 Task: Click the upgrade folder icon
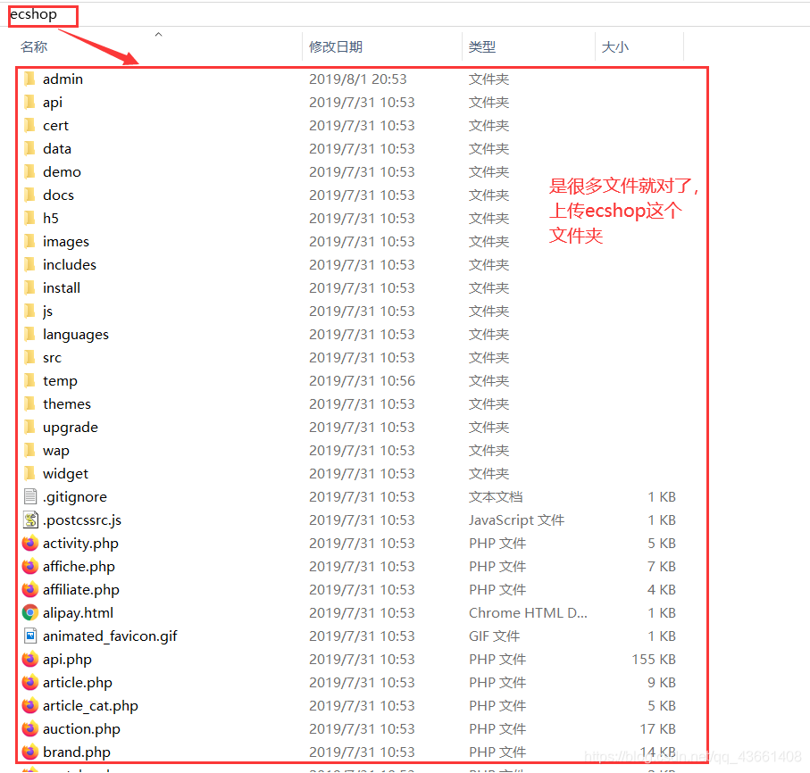pyautogui.click(x=30, y=428)
